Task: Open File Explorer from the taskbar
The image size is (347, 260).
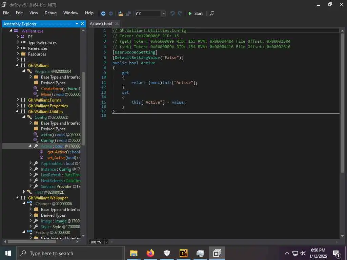Action: click(x=134, y=253)
